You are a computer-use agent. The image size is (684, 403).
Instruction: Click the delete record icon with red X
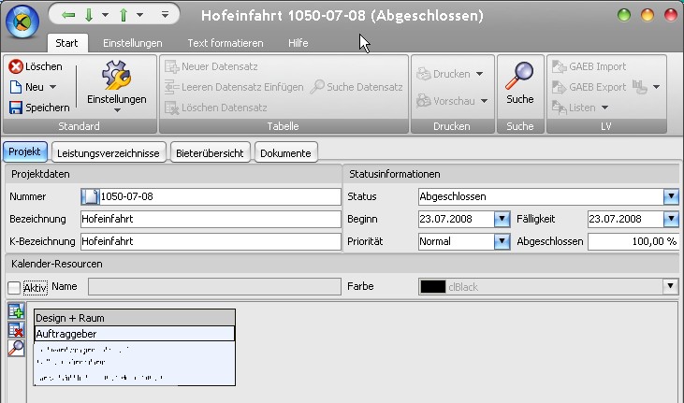coord(16,330)
